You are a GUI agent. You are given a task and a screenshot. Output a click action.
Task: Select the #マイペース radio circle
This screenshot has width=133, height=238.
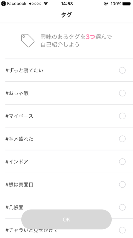122,116
